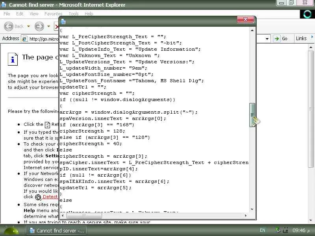
Task: Click the dialog vertical scrollbar thumb
Action: click(x=252, y=115)
